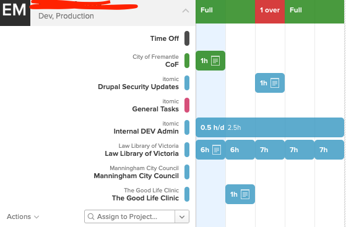Click the search magnifier in Assign to Project
The image size is (346, 227).
[91, 216]
